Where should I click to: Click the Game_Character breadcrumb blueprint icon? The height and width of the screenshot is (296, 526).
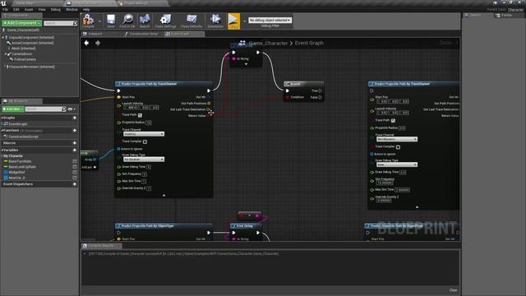[x=242, y=43]
